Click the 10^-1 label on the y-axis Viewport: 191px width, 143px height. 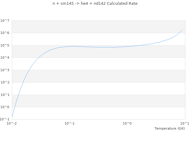click(5, 119)
